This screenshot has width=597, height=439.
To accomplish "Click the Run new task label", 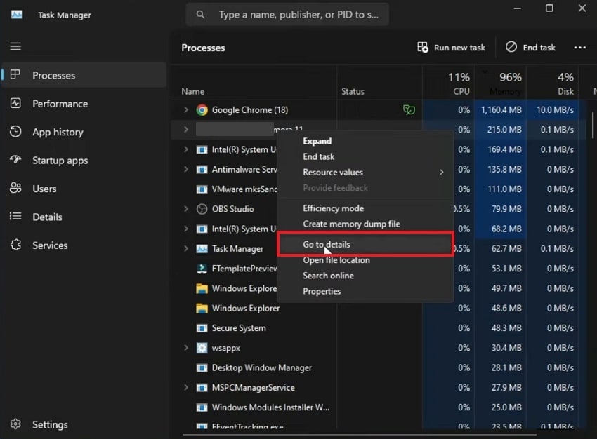I will 459,48.
